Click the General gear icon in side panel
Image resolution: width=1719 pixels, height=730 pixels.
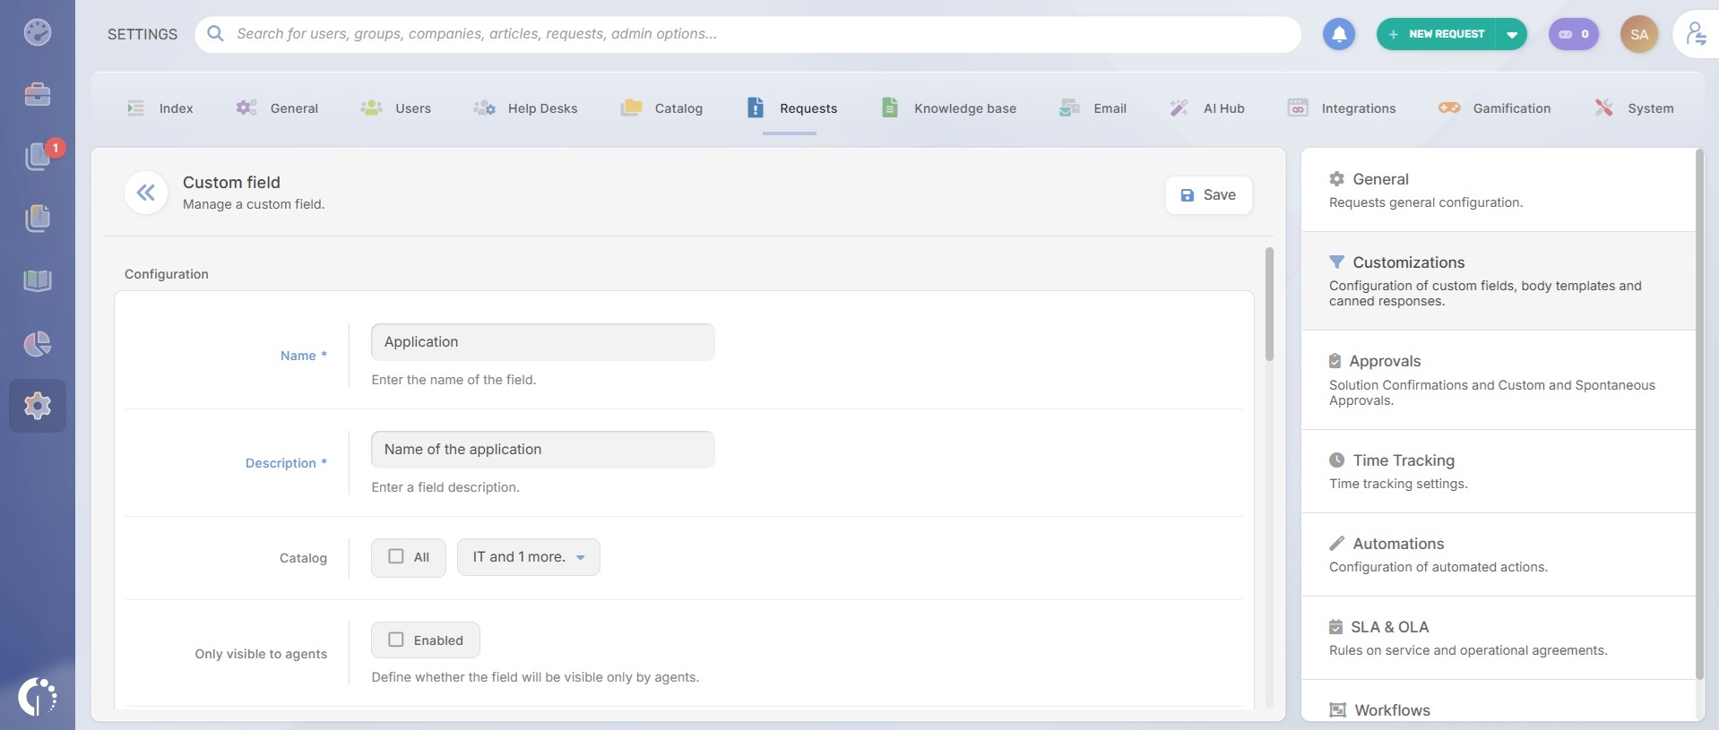coord(1336,179)
